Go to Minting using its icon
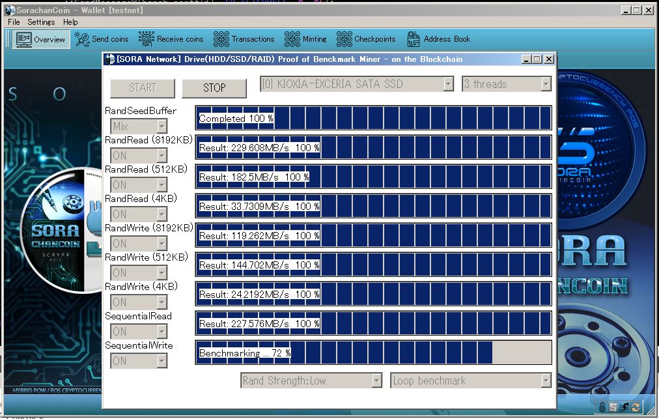The image size is (659, 419). pyautogui.click(x=292, y=39)
